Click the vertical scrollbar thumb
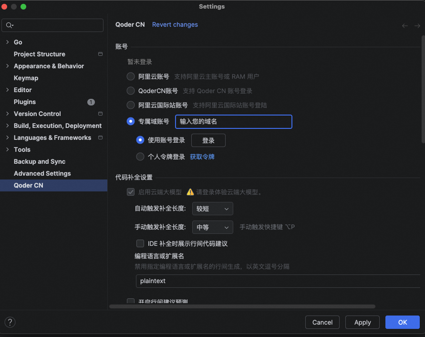 point(423,89)
